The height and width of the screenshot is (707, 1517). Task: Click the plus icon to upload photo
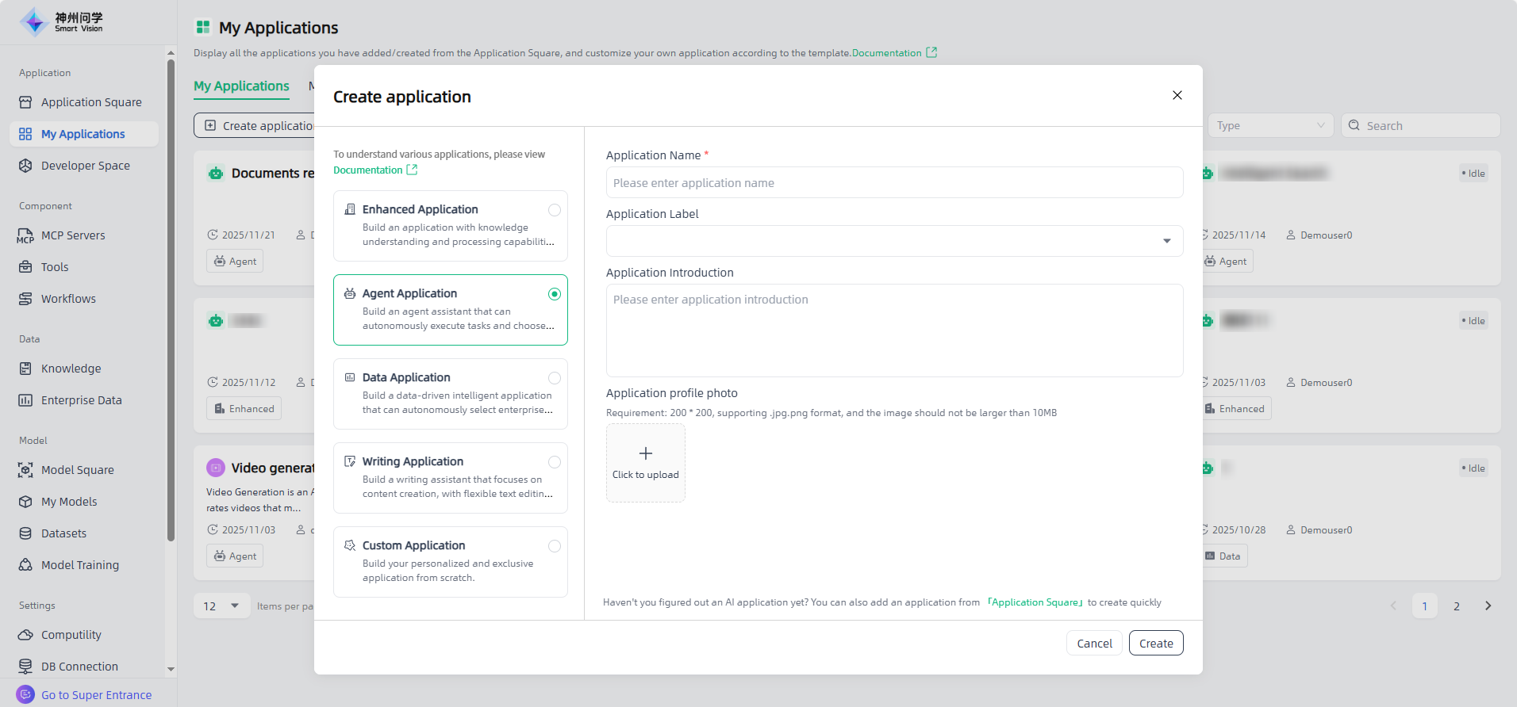click(646, 453)
